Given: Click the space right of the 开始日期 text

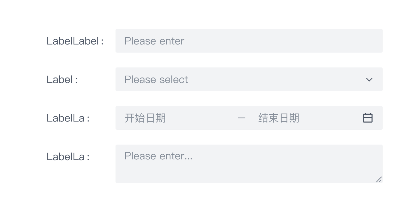Looking at the screenshot, I should click(x=200, y=118).
